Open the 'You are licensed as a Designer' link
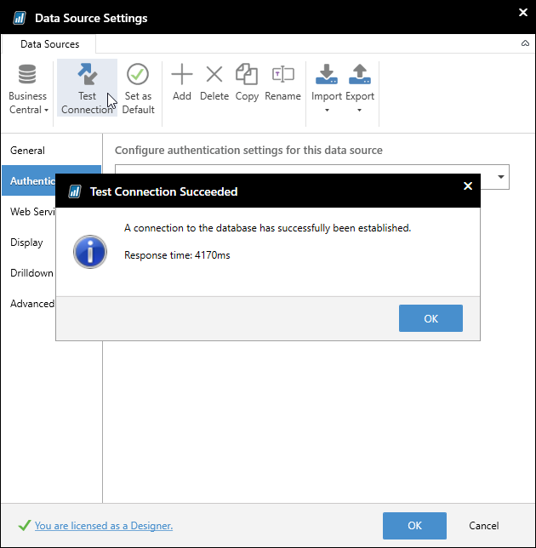Screen dimensions: 536x548 104,526
